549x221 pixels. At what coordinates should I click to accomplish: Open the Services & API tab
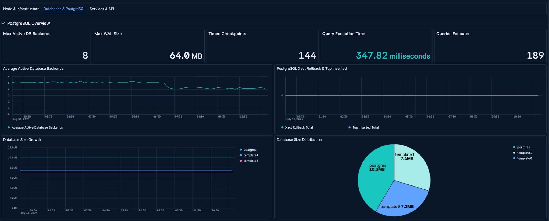[x=102, y=9]
